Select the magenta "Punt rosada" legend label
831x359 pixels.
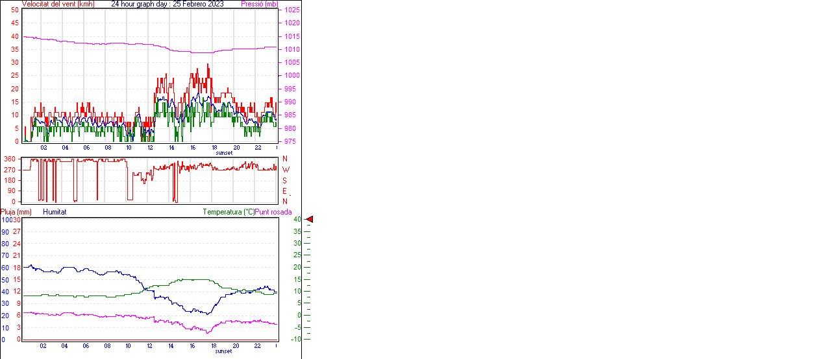coord(273,212)
